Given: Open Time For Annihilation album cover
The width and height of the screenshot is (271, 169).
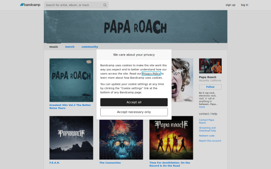Looking at the screenshot, I should coord(171,137).
